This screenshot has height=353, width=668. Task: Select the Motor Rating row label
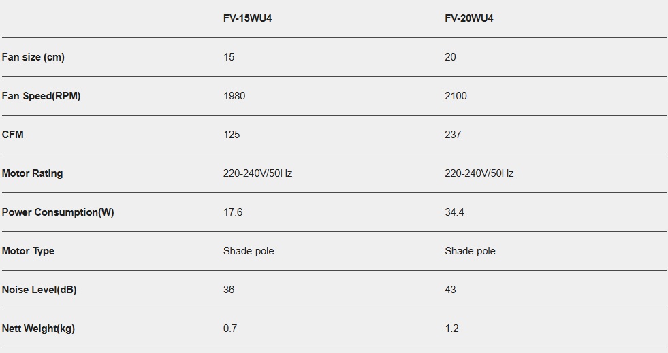(33, 173)
